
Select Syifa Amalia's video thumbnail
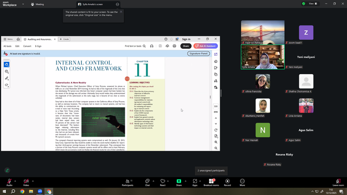(x=262, y=57)
